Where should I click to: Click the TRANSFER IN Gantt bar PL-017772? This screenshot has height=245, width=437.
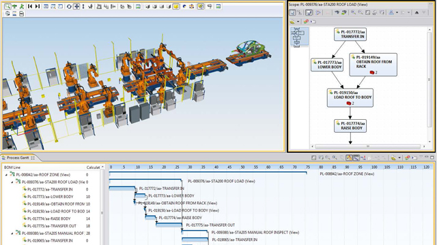122,189
